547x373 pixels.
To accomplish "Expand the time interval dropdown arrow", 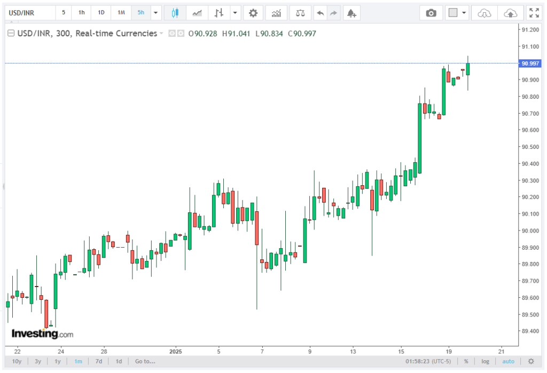I will (155, 13).
